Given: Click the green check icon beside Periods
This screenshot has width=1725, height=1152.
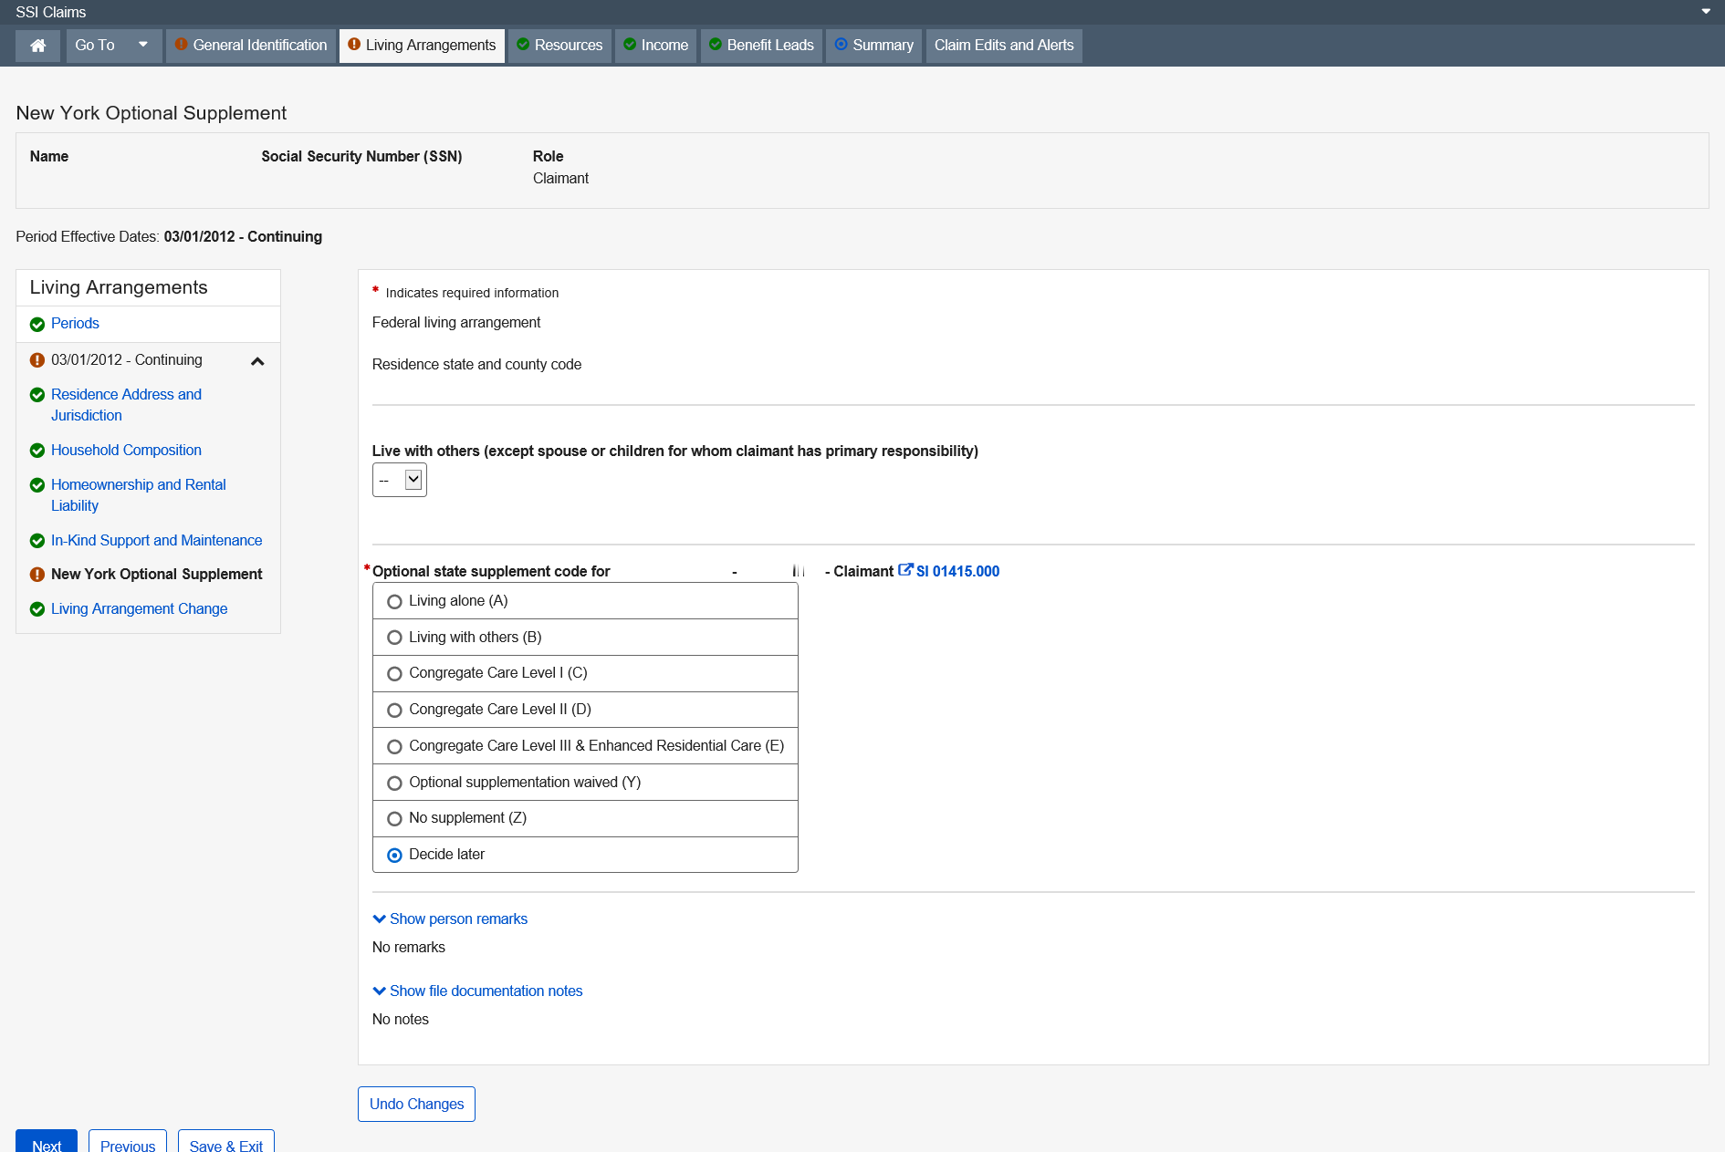Looking at the screenshot, I should tap(37, 325).
